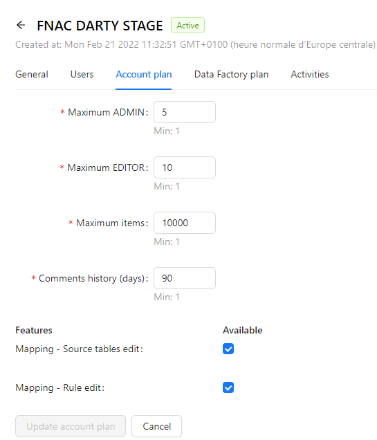This screenshot has width=377, height=440.
Task: Select the Maximum items input field
Action: click(185, 223)
